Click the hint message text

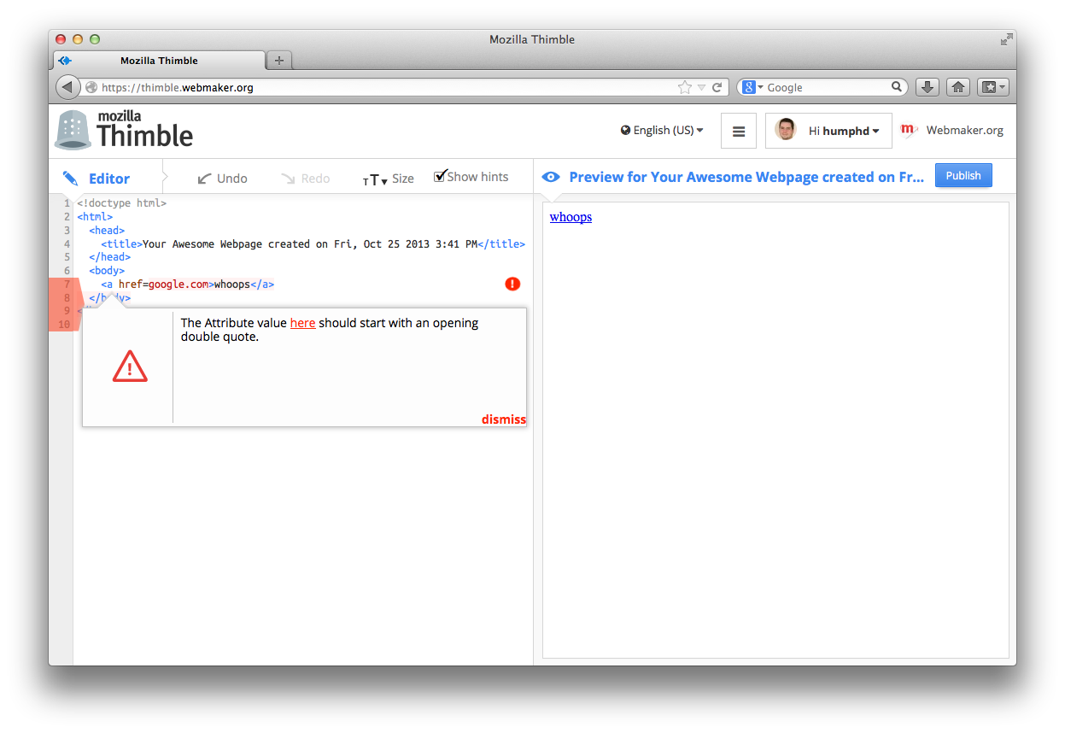330,330
